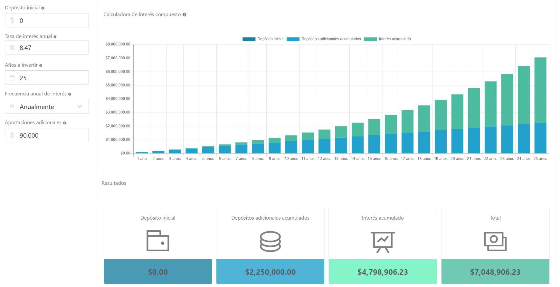
Task: Toggle Depósitos adicionales acumulados legend entry
Action: click(324, 39)
